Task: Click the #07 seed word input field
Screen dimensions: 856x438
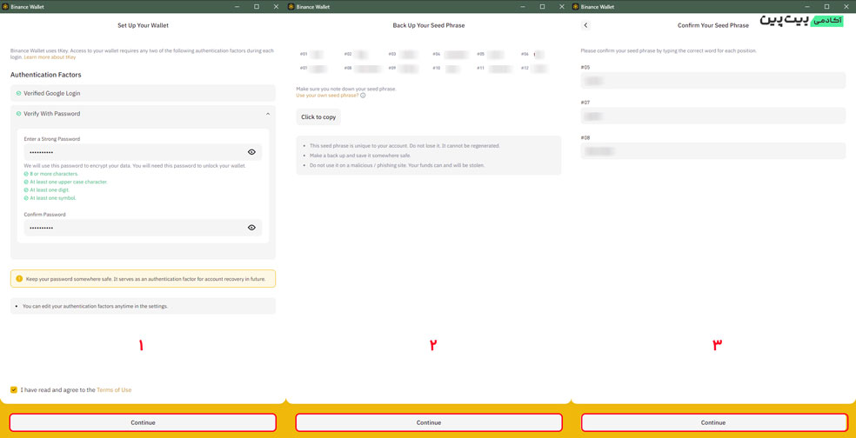Action: pos(713,116)
